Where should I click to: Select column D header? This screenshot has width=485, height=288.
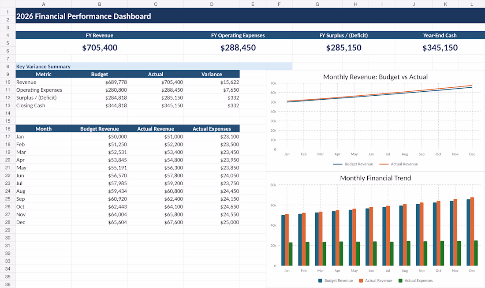click(212, 4)
